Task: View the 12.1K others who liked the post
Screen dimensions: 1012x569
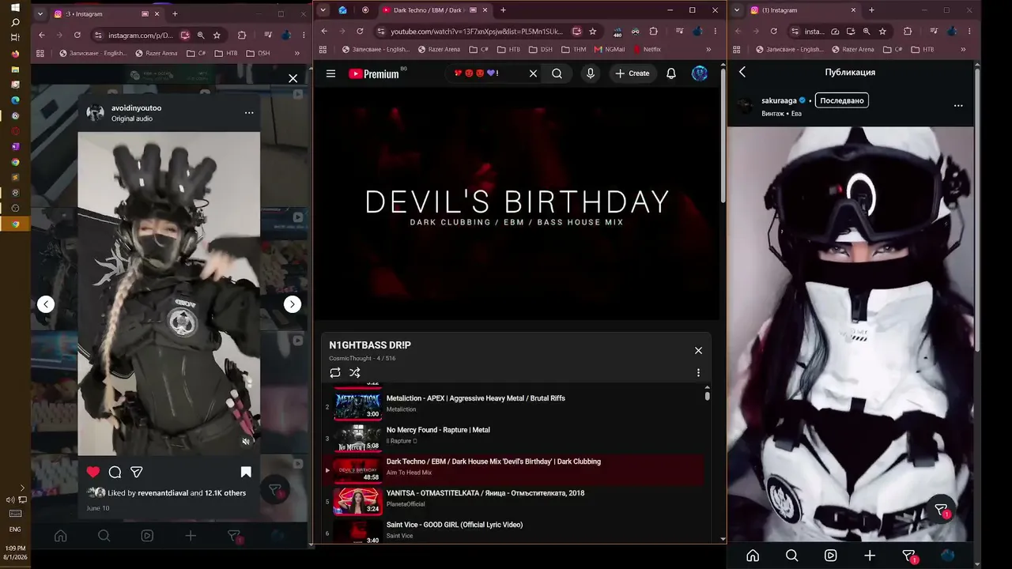Action: coord(225,493)
